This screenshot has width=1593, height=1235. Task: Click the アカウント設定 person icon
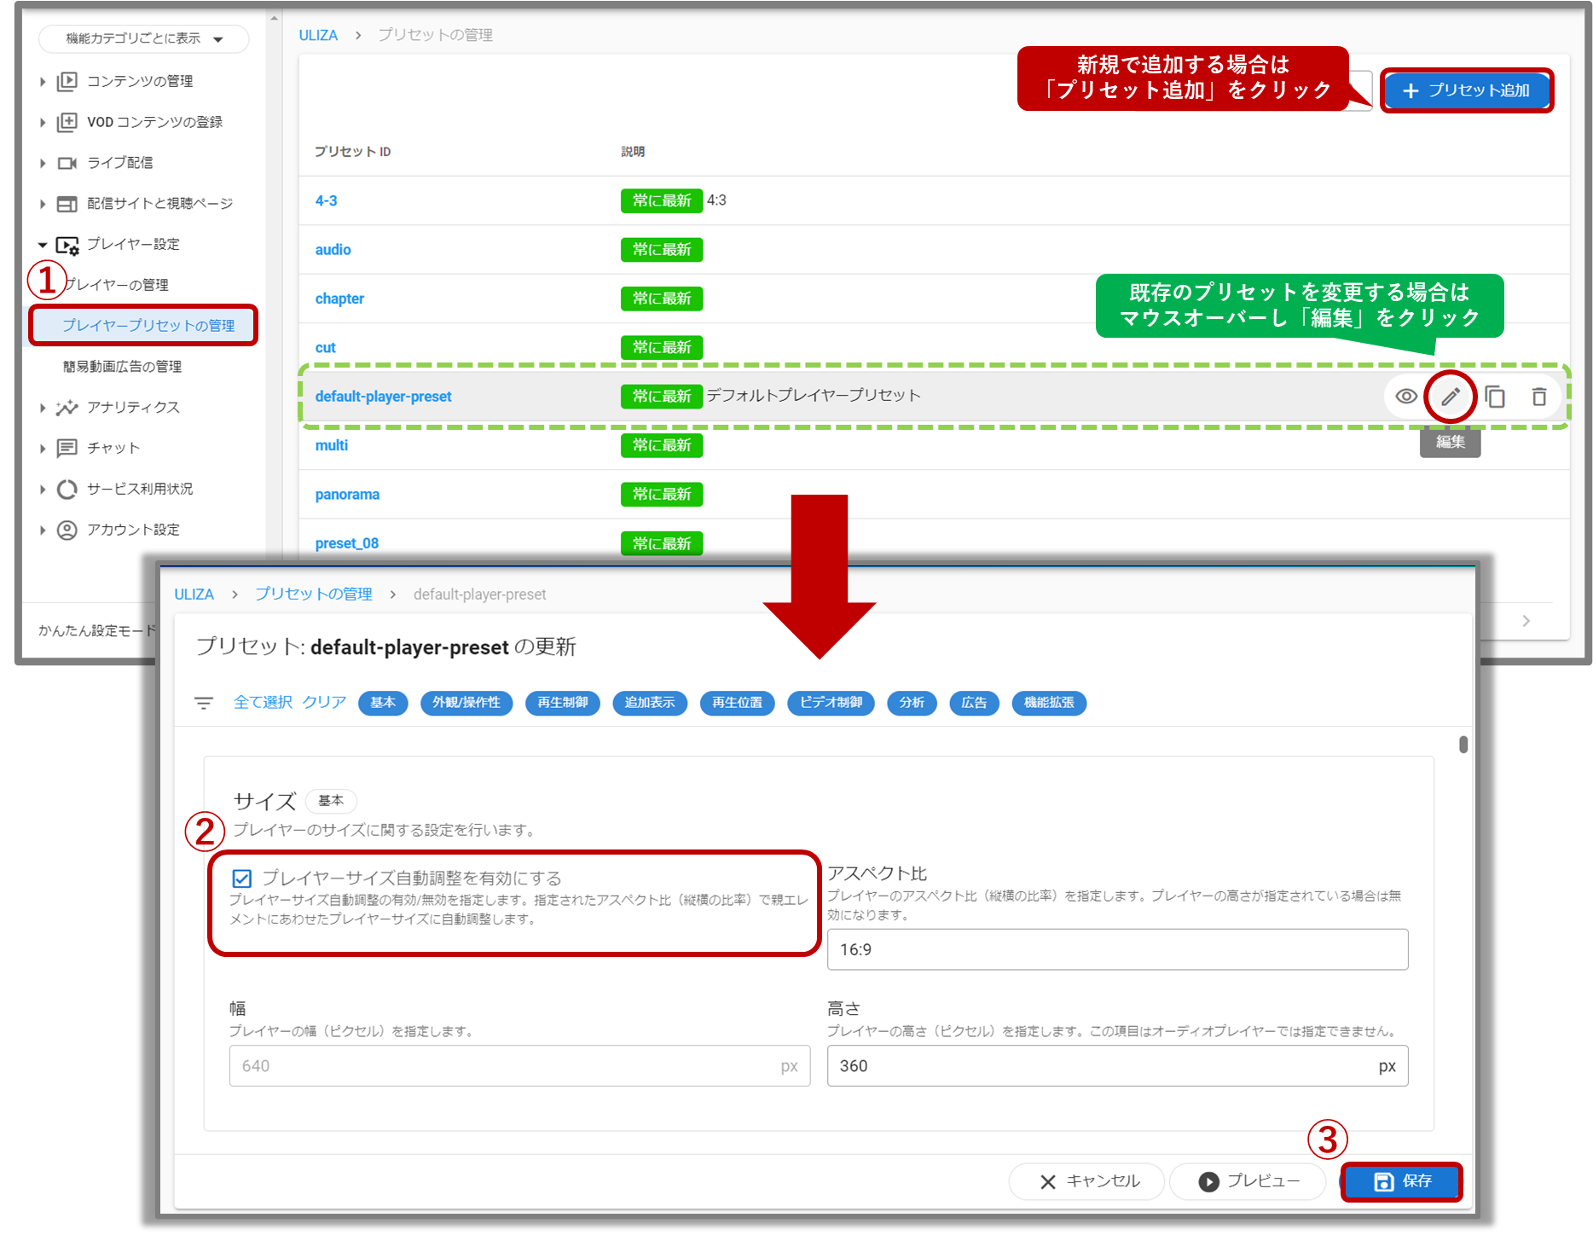coord(67,531)
